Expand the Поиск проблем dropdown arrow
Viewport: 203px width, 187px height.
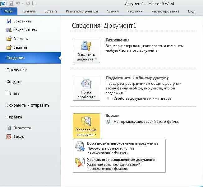95,97
